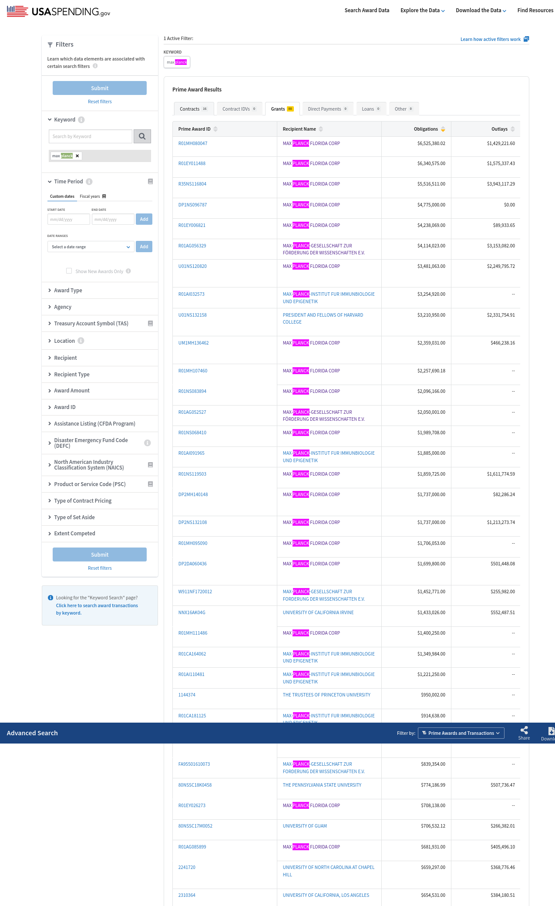The width and height of the screenshot is (555, 906).
Task: Open the Download the Data menu
Action: [x=481, y=10]
